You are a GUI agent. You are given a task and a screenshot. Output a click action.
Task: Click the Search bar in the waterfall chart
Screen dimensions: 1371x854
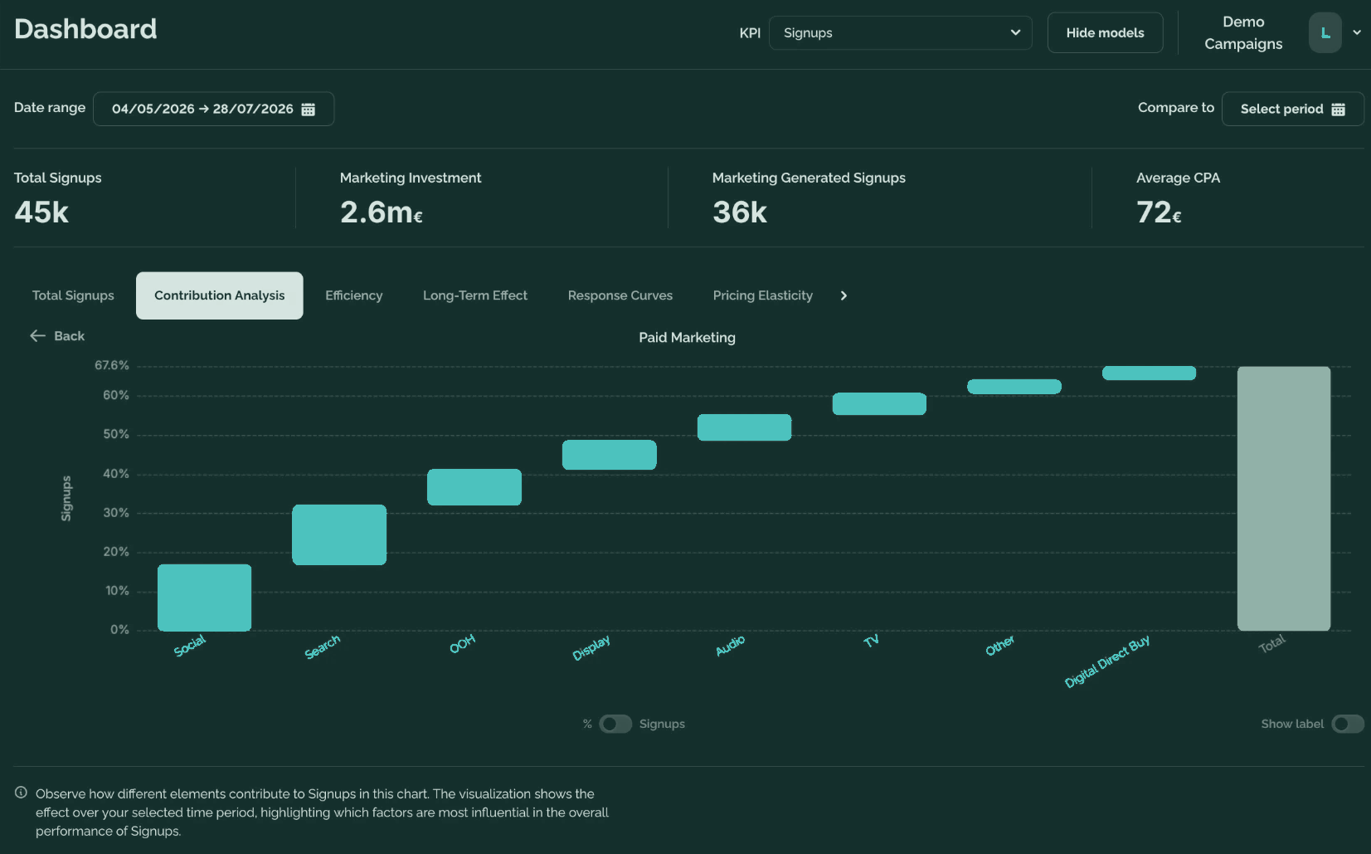point(339,534)
